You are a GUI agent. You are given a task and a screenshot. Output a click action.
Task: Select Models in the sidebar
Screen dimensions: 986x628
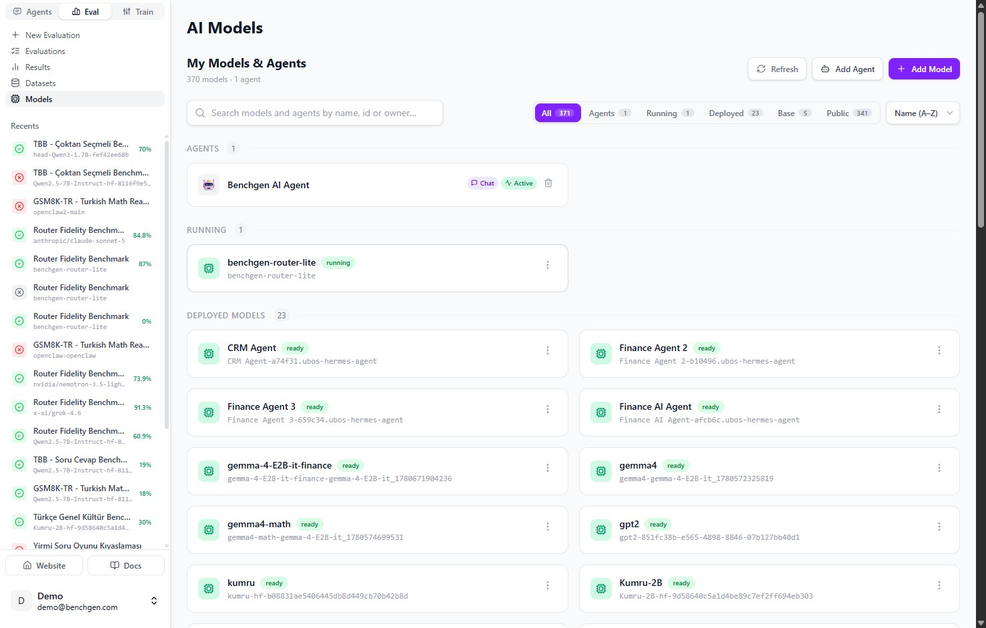click(85, 99)
